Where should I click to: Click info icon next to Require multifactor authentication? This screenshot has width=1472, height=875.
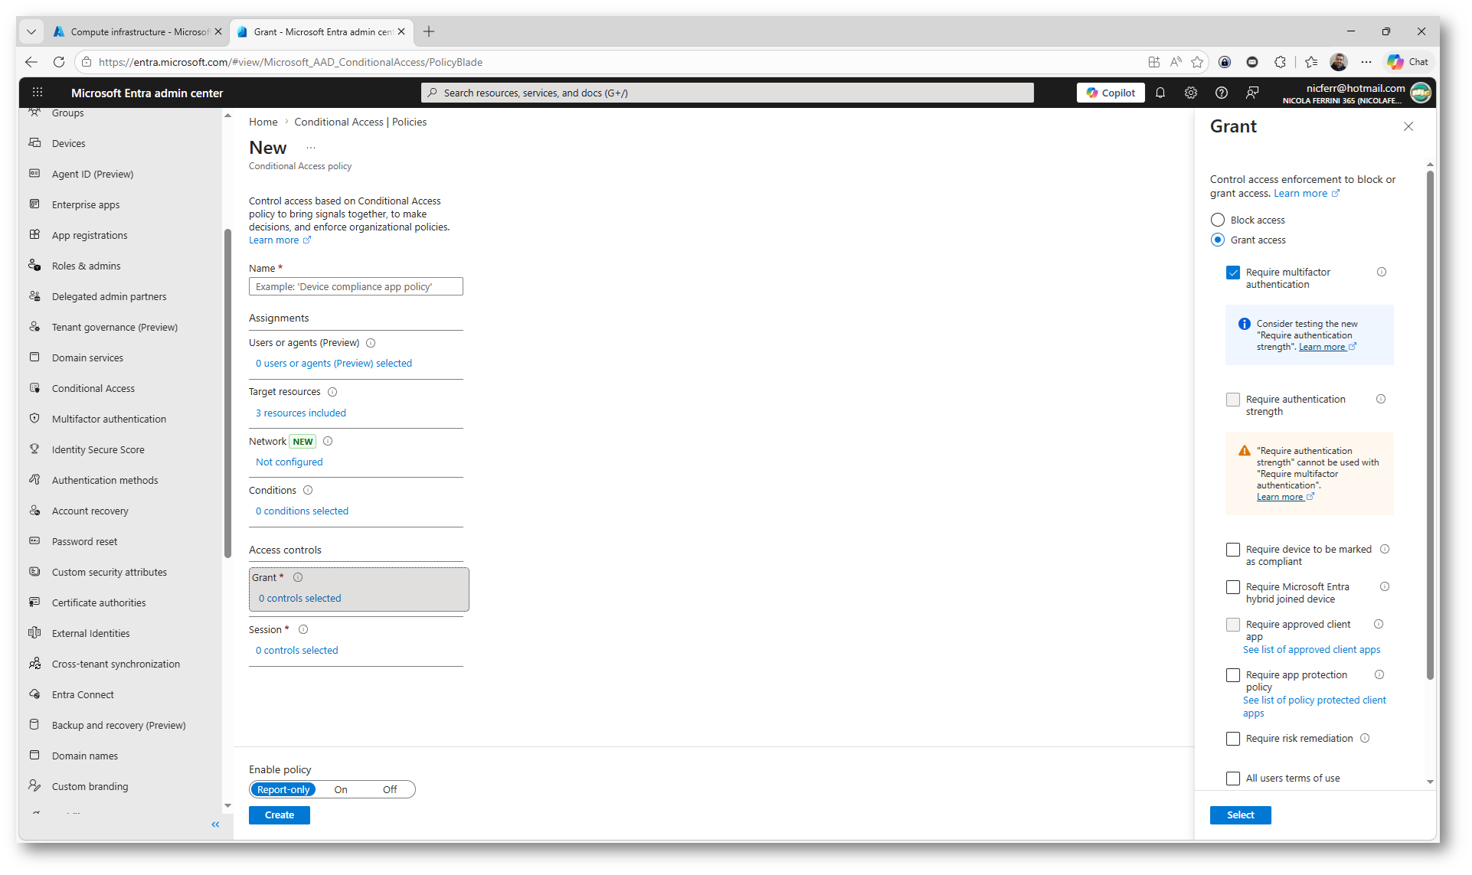tap(1382, 272)
